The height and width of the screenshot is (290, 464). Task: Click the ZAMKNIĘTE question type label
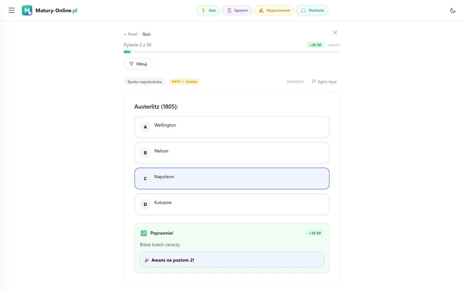click(295, 82)
